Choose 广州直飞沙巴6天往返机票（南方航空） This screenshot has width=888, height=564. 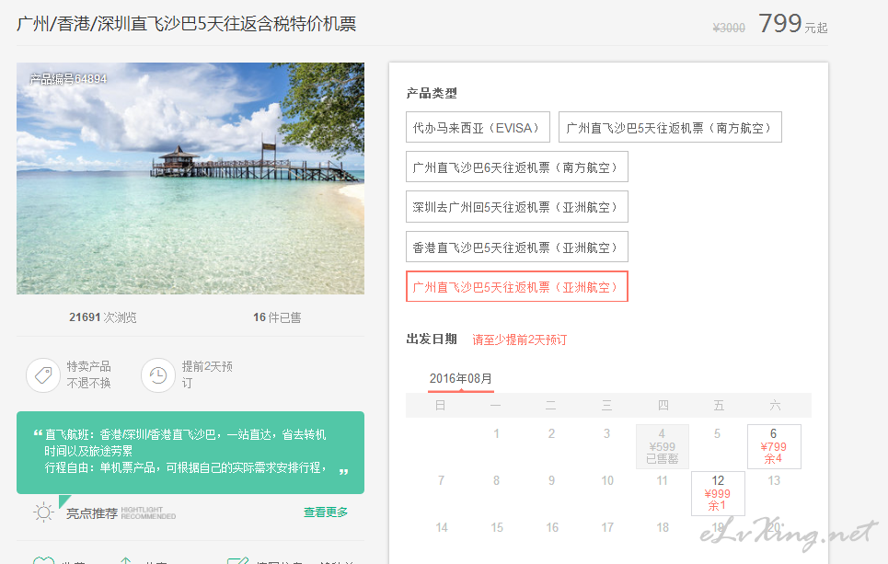(516, 167)
